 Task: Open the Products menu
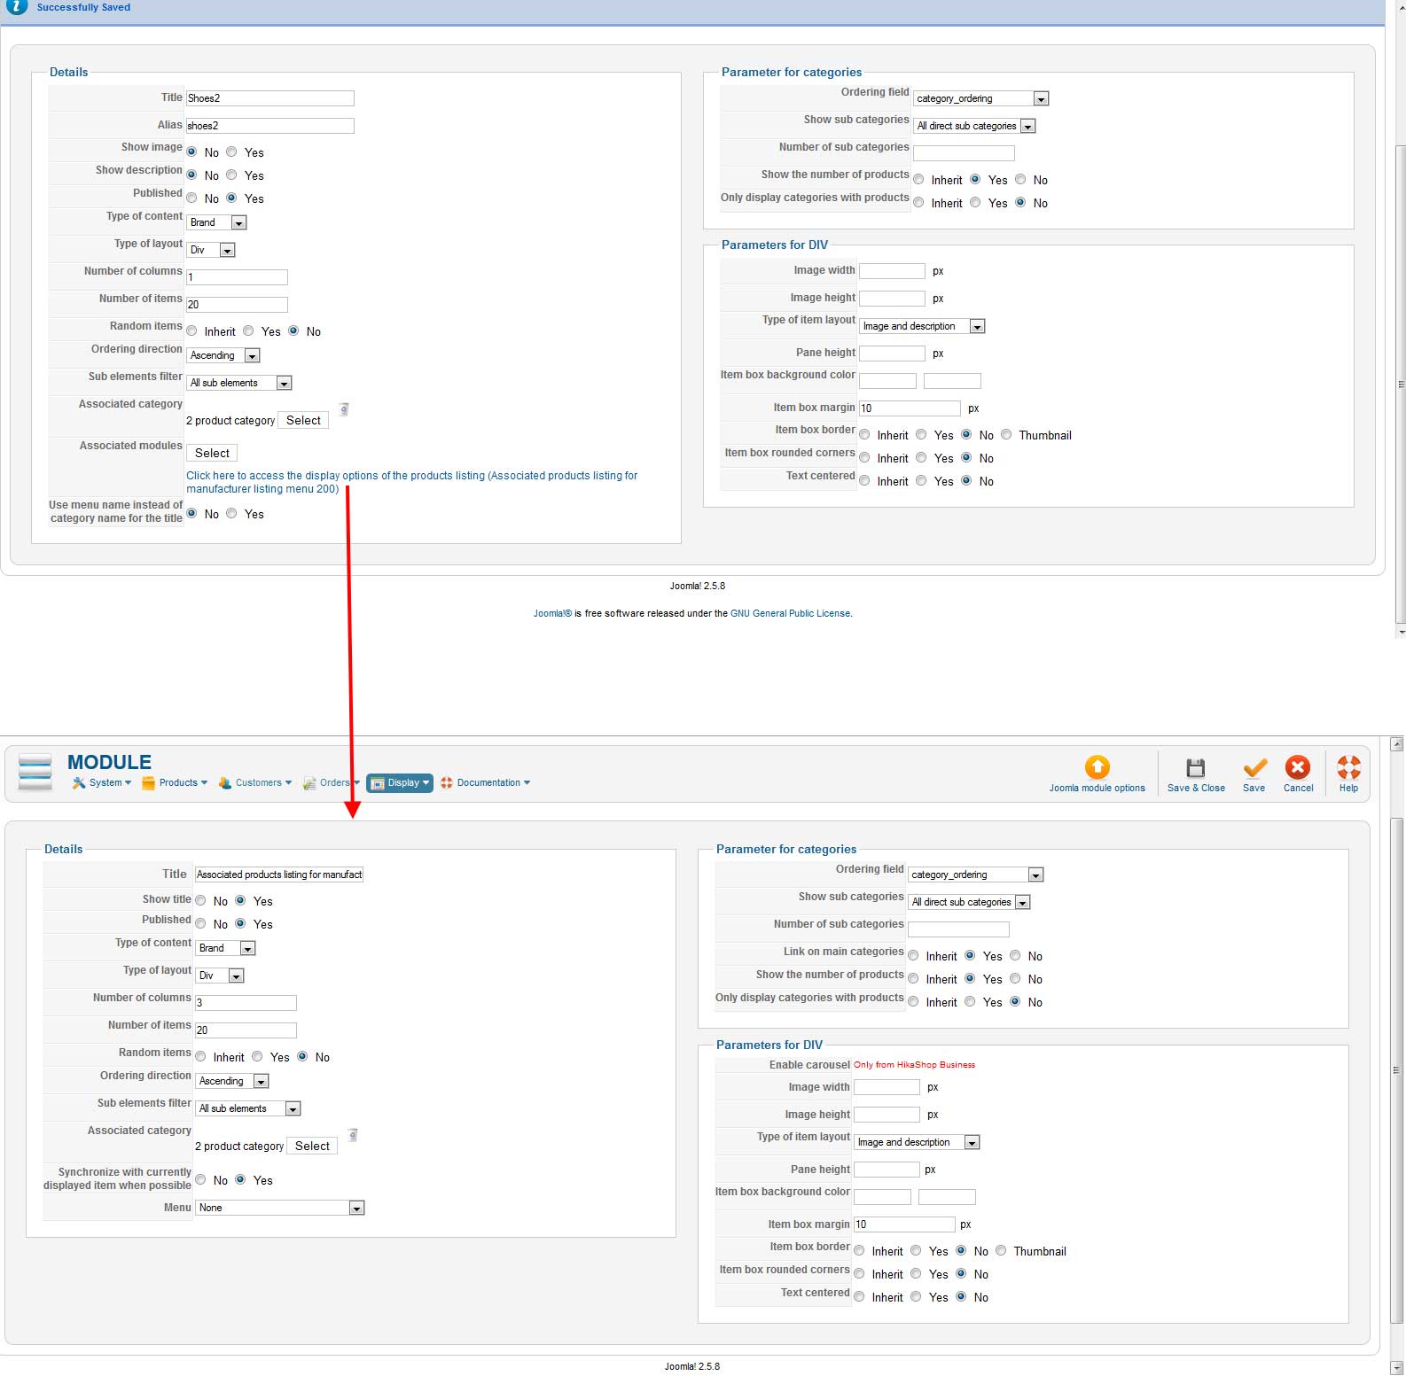175,783
